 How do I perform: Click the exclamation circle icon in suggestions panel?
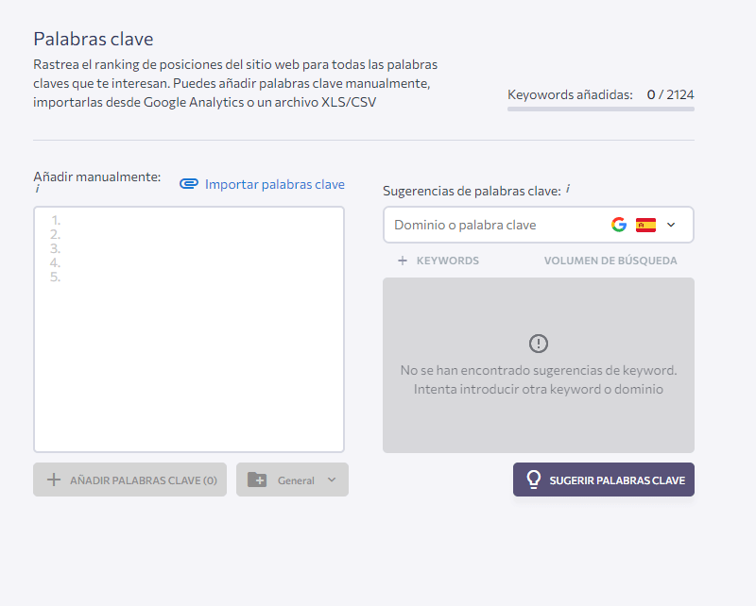click(x=539, y=344)
